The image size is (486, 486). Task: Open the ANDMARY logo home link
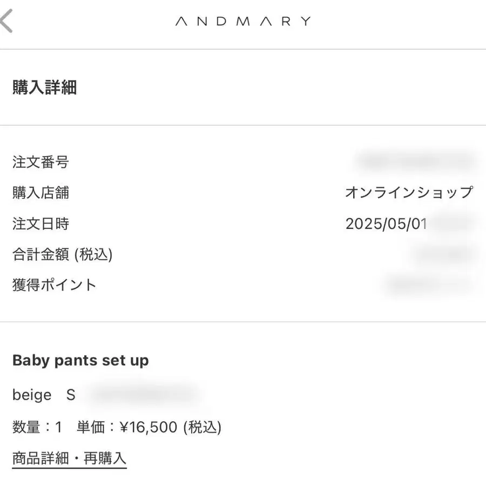click(243, 22)
